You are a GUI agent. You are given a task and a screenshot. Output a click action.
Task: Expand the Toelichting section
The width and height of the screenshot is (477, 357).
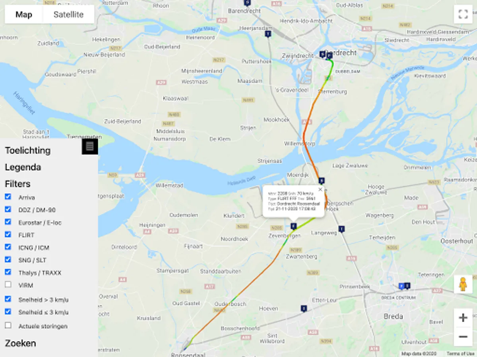(28, 150)
